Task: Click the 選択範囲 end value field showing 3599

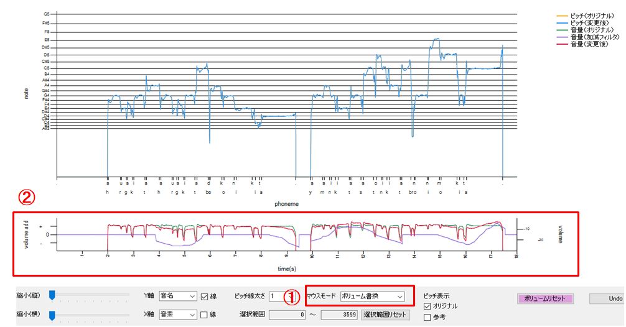Action: coord(339,315)
